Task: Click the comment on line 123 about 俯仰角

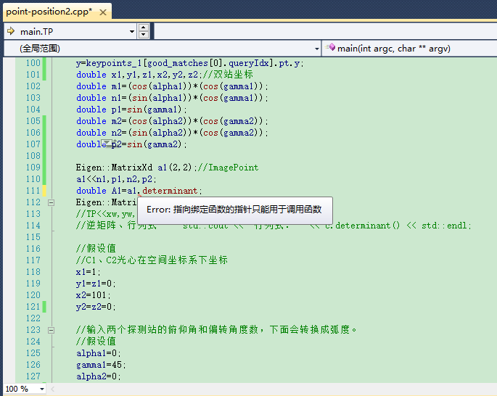Action: tap(217, 330)
